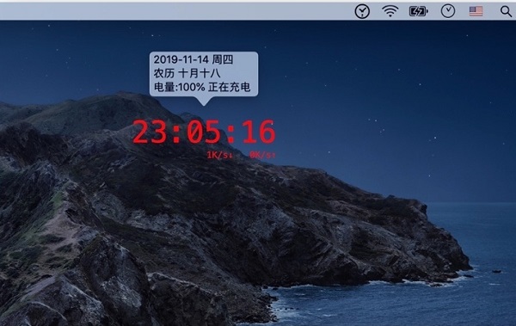
Task: Click the 0K/s upload speed readout
Action: 262,155
